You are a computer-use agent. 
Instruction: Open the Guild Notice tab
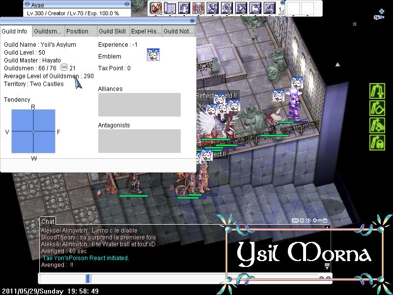[178, 31]
